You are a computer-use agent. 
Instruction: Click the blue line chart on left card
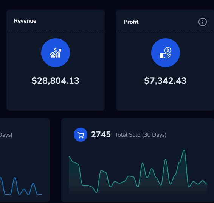coord(21,186)
